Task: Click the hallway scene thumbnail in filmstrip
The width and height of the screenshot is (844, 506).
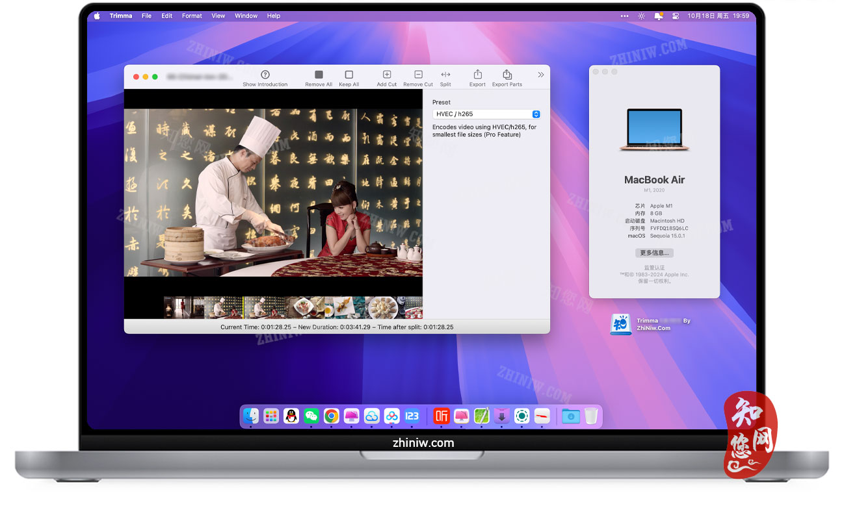Action: tap(184, 307)
